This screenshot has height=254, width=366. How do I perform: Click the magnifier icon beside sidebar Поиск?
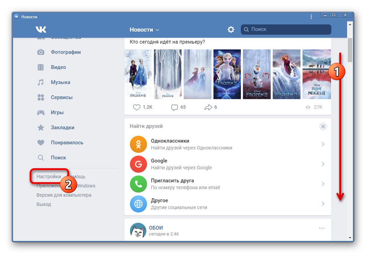click(x=41, y=158)
